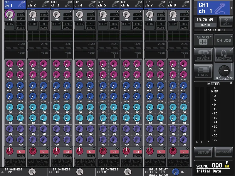Open ch 6 EQ graph popup
The image size is (235, 176).
[132, 36]
